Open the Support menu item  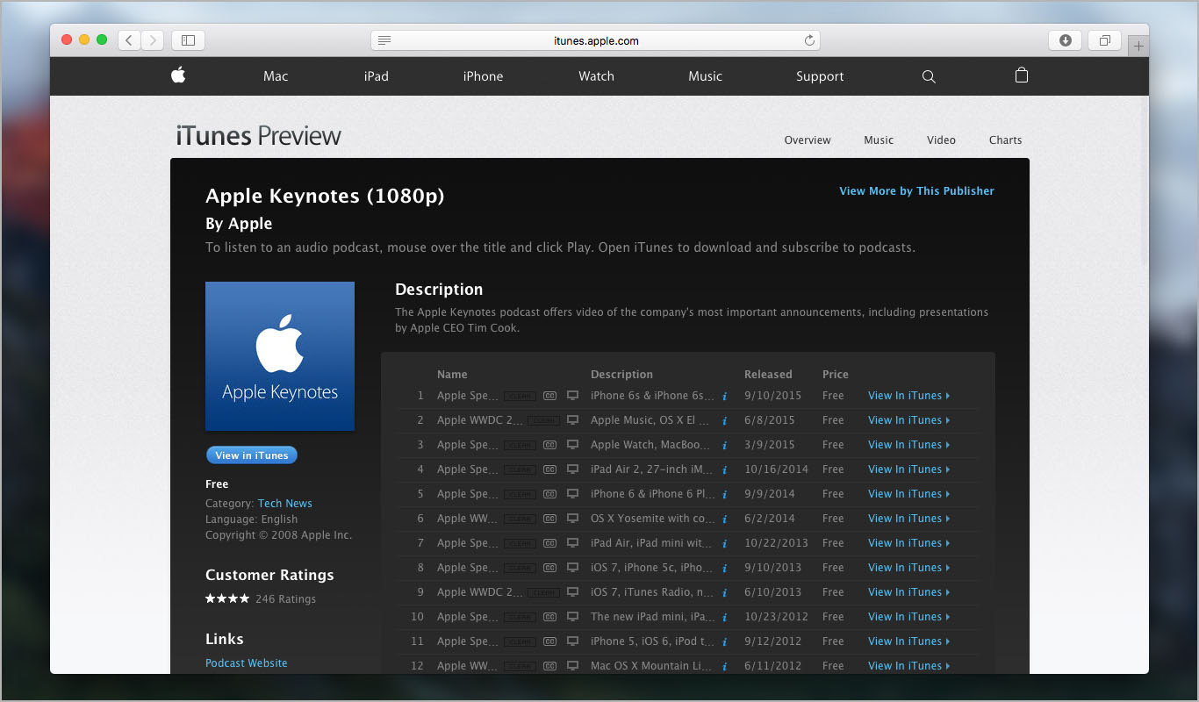pyautogui.click(x=820, y=76)
